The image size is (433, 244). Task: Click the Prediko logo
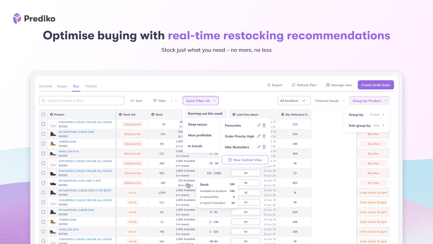click(x=34, y=18)
